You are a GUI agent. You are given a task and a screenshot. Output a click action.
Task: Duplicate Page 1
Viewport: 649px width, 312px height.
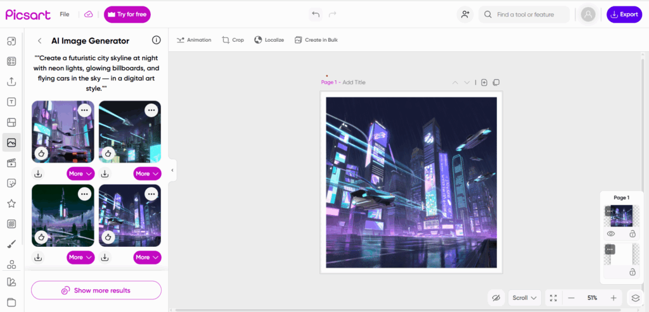tap(496, 82)
